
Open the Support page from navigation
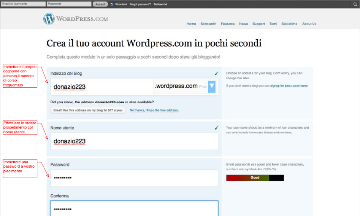(x=259, y=24)
